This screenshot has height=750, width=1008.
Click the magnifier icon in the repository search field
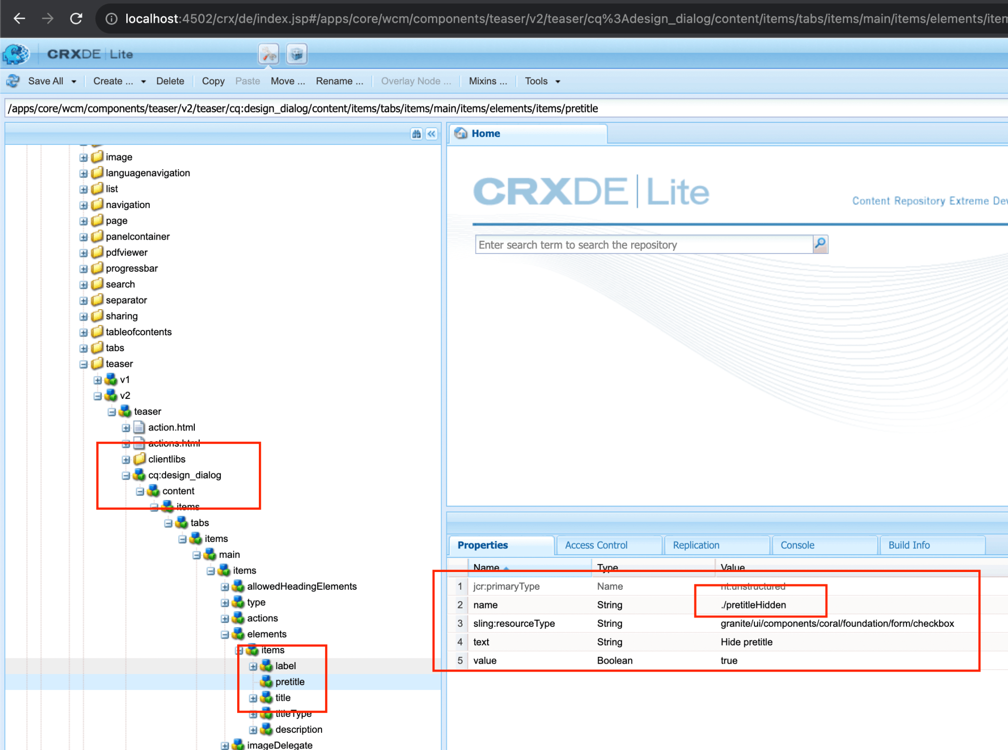coord(820,244)
